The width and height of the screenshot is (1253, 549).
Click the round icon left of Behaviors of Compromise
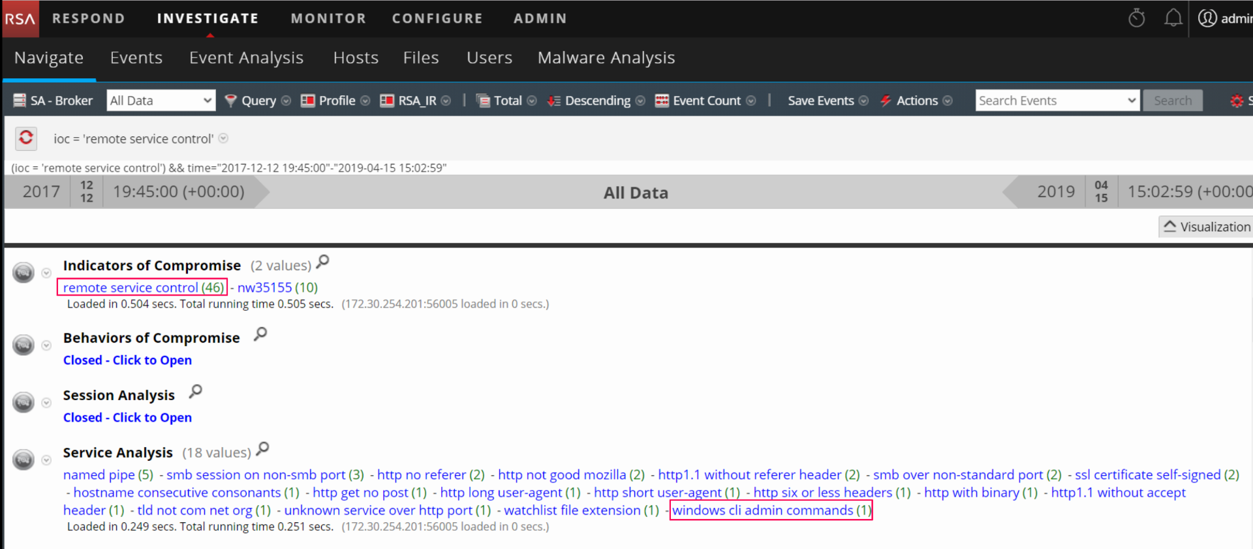[x=23, y=345]
